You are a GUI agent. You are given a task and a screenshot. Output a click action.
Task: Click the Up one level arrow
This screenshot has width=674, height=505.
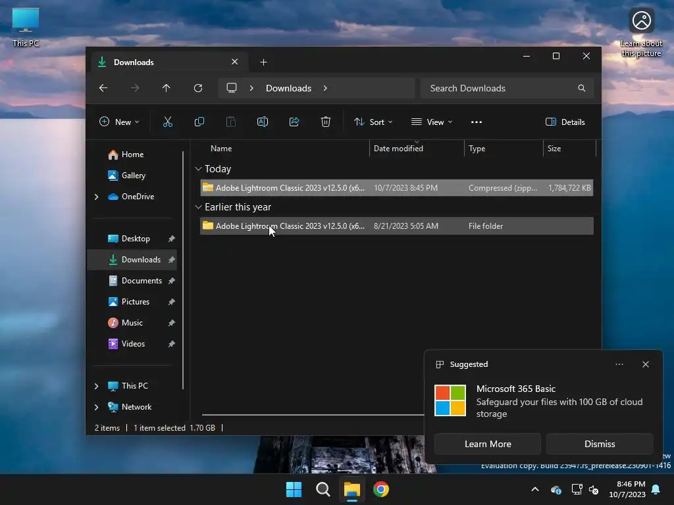click(x=167, y=88)
